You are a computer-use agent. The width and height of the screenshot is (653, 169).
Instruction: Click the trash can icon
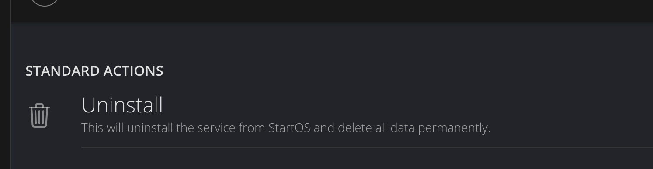click(39, 115)
